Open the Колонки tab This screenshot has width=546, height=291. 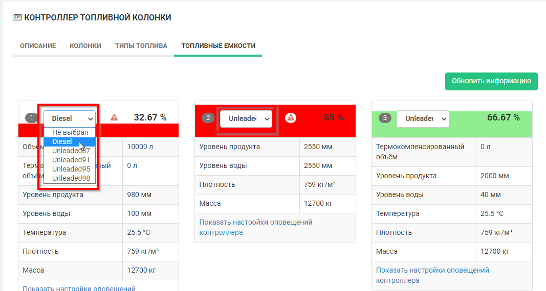[85, 46]
